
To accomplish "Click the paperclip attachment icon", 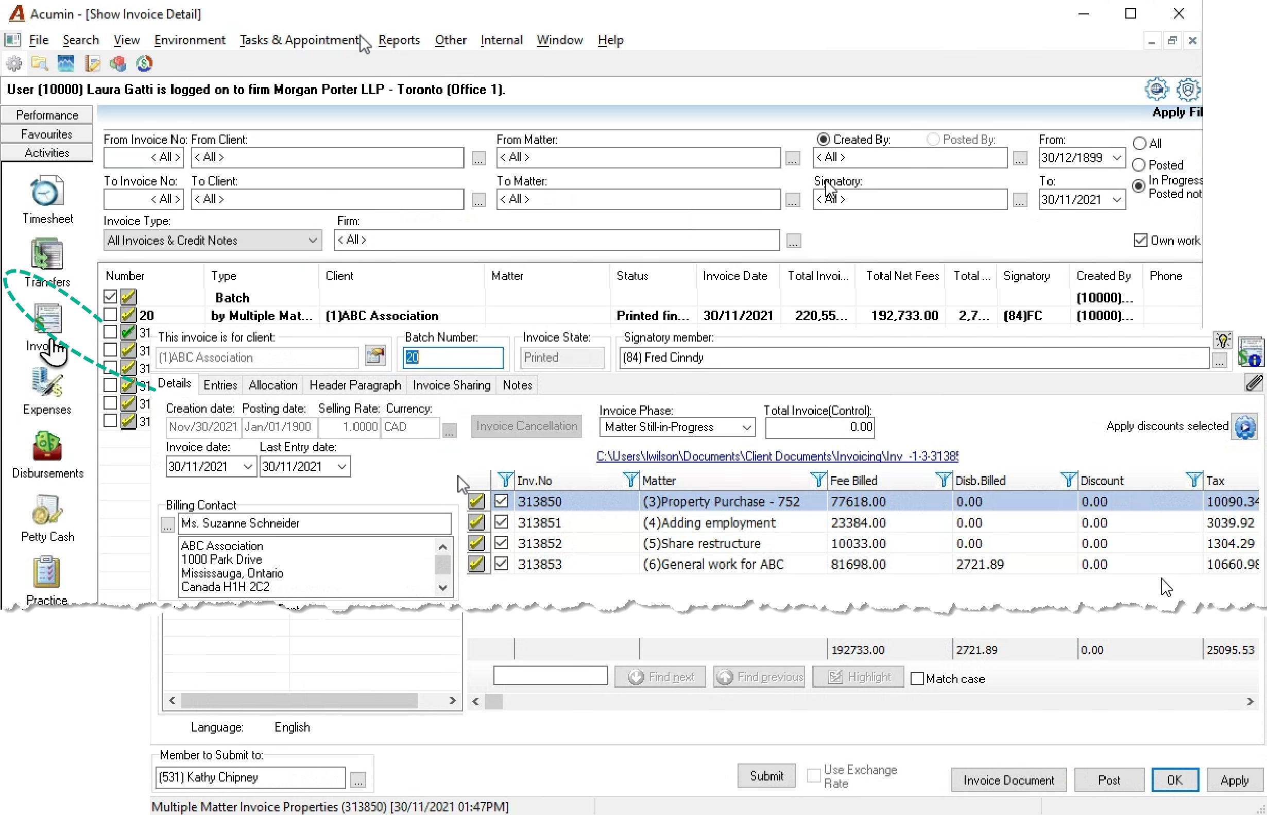I will (1253, 383).
